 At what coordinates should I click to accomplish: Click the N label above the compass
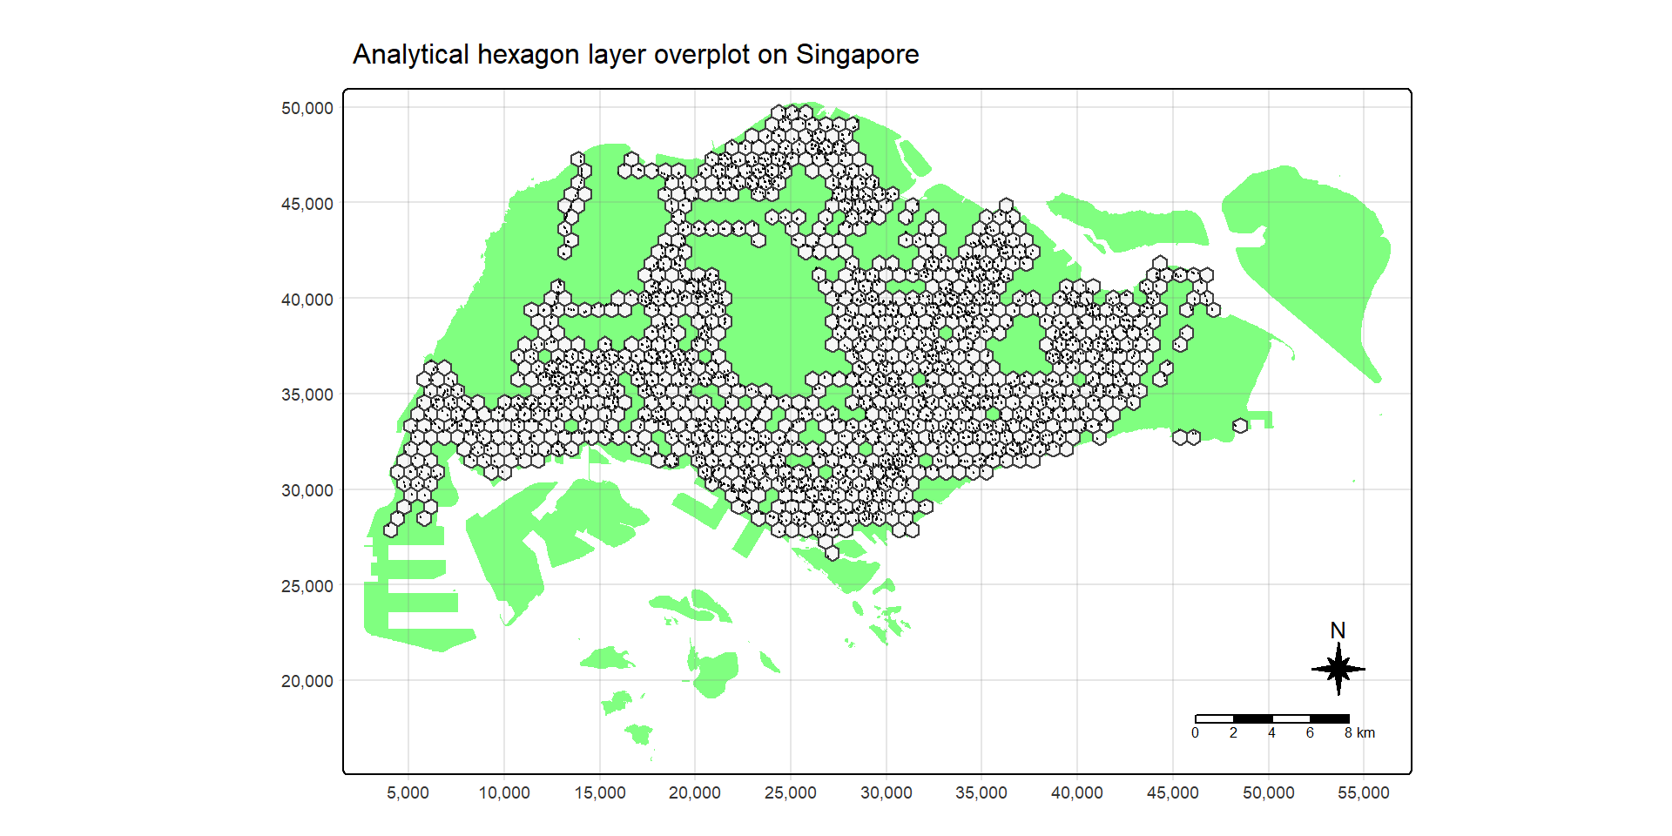point(1338,630)
